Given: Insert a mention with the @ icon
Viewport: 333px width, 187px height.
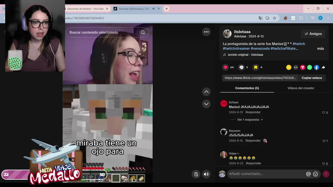Looking at the screenshot, I should pos(308,174).
